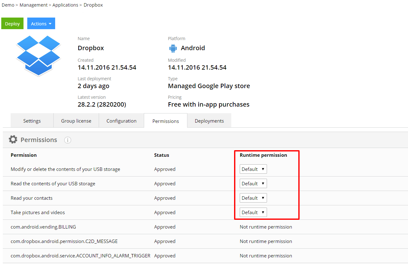Screen dimensions: 408x264
Task: Click the '2 days ago' last deployment value
Action: [93, 86]
